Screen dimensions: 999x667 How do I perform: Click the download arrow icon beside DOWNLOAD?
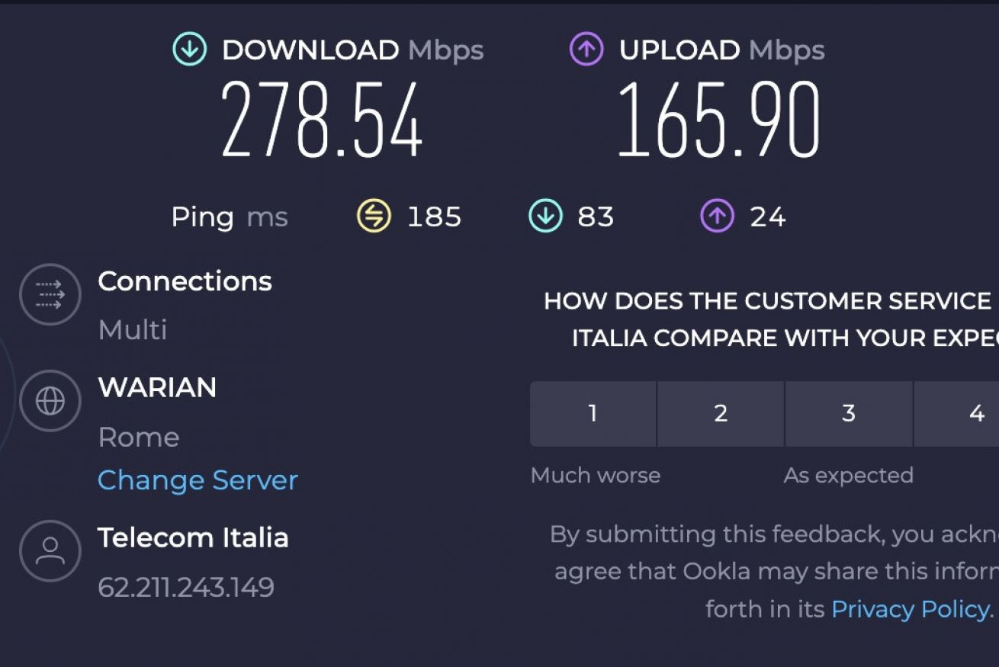[190, 50]
